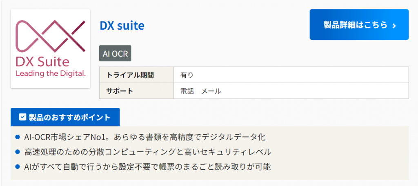This screenshot has height=186, width=418.
Task: Click the Leading the Digital tagline in logo
Action: point(50,74)
